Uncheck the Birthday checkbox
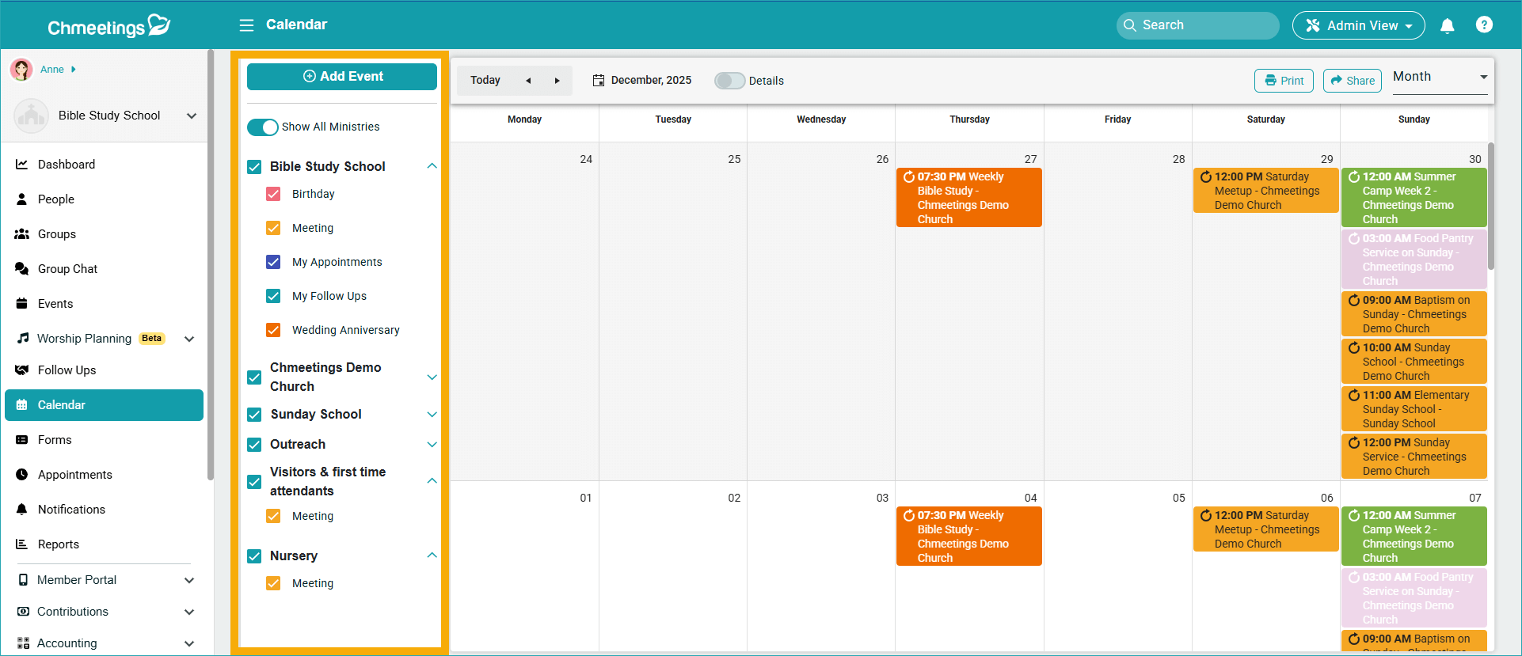 point(273,194)
